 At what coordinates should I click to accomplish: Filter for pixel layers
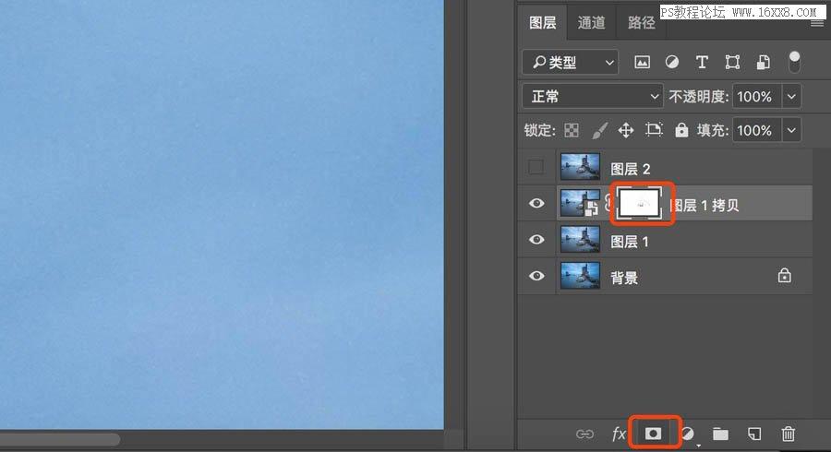[x=642, y=63]
